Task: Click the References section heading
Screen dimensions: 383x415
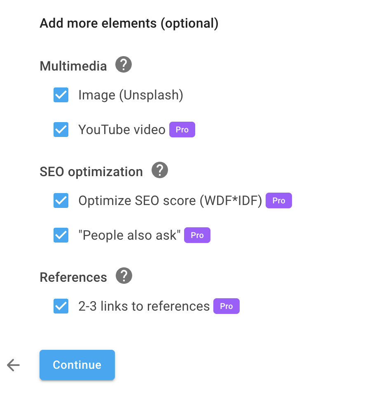Action: pos(73,277)
